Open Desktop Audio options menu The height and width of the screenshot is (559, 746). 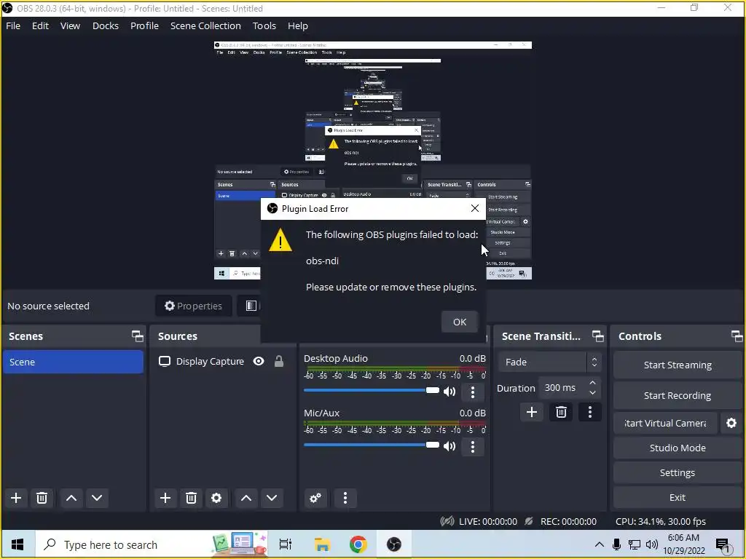472,392
